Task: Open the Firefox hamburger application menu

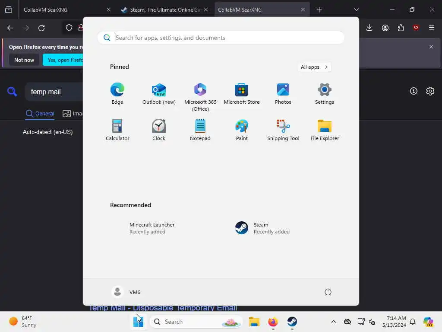Action: (x=432, y=28)
